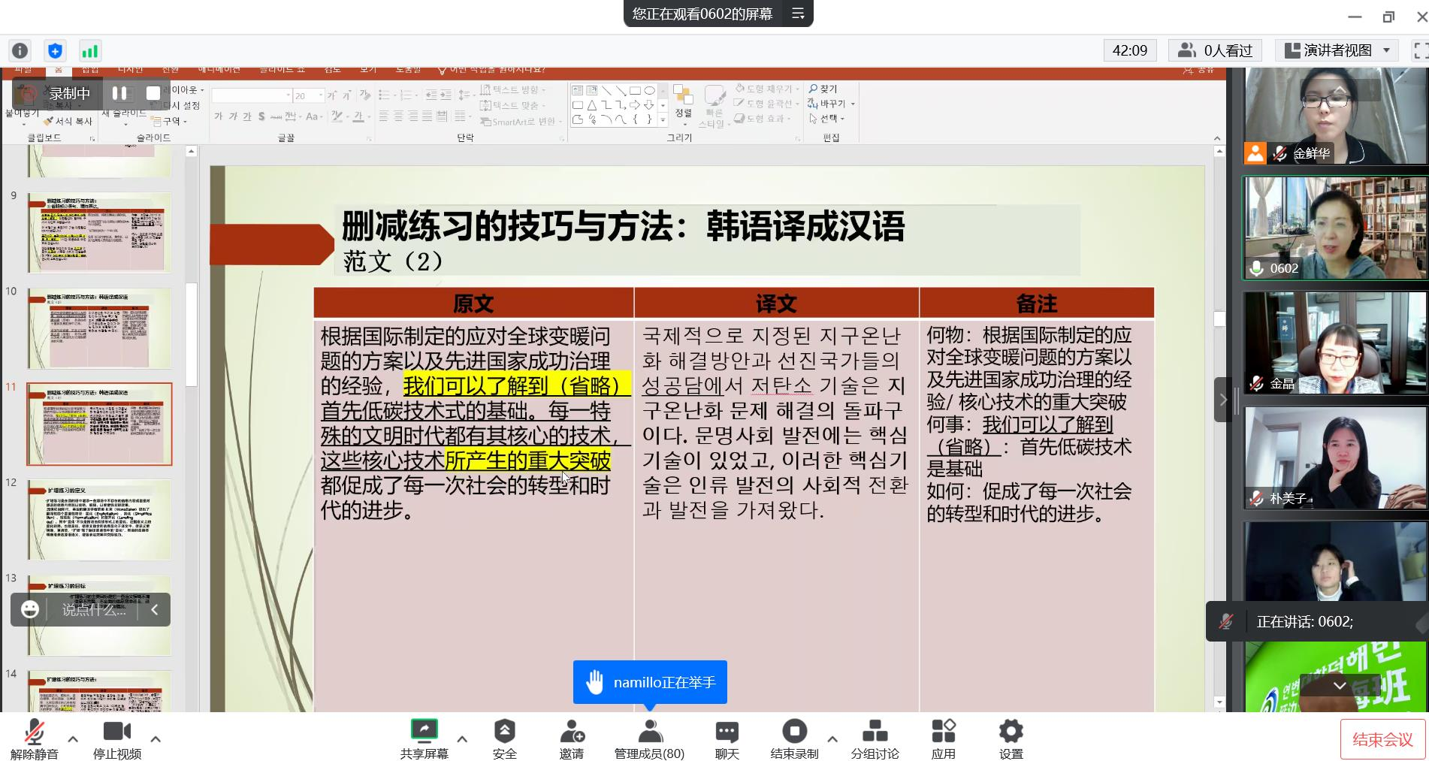
Task: Select slide 12 thumbnail in panel
Action: click(99, 519)
